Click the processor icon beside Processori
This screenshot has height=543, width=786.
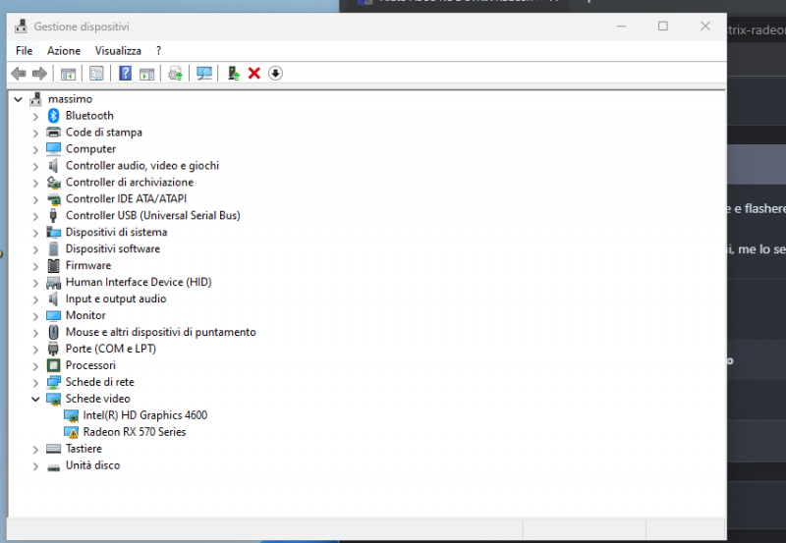[54, 365]
